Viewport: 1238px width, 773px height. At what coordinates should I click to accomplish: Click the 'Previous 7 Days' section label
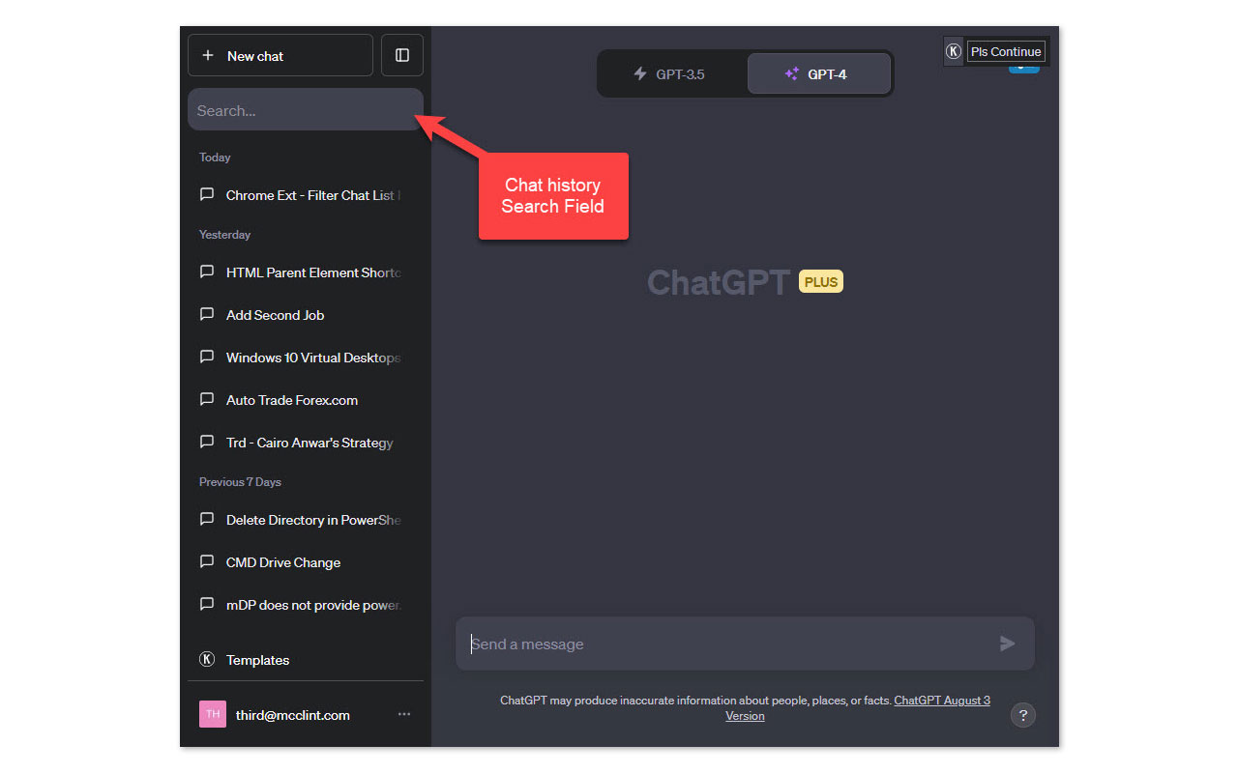240,481
